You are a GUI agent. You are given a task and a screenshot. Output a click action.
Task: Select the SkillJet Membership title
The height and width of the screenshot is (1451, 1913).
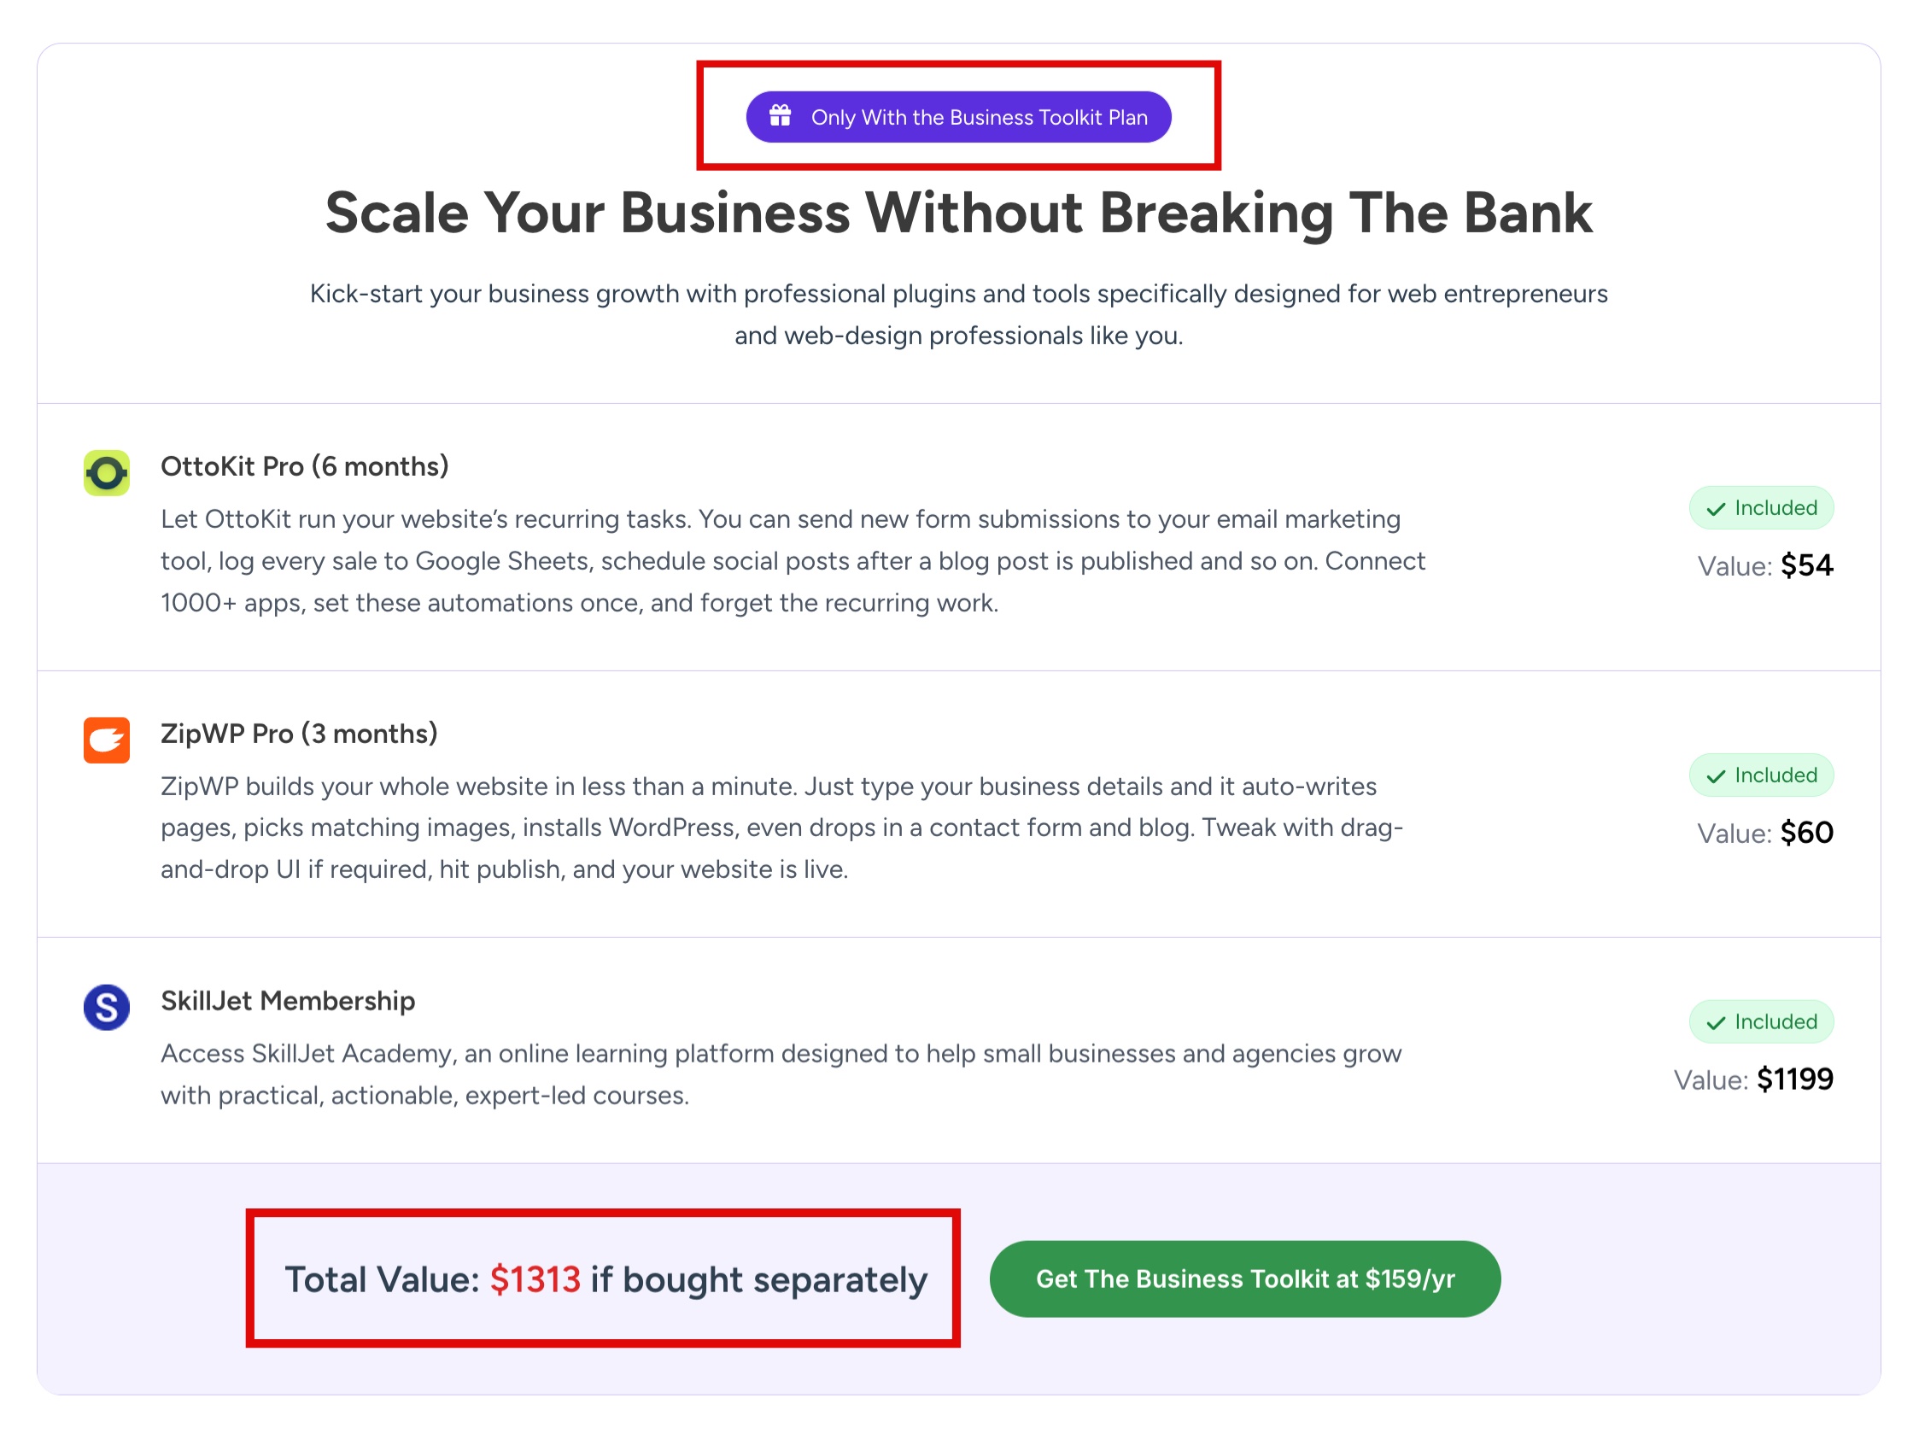288,1001
